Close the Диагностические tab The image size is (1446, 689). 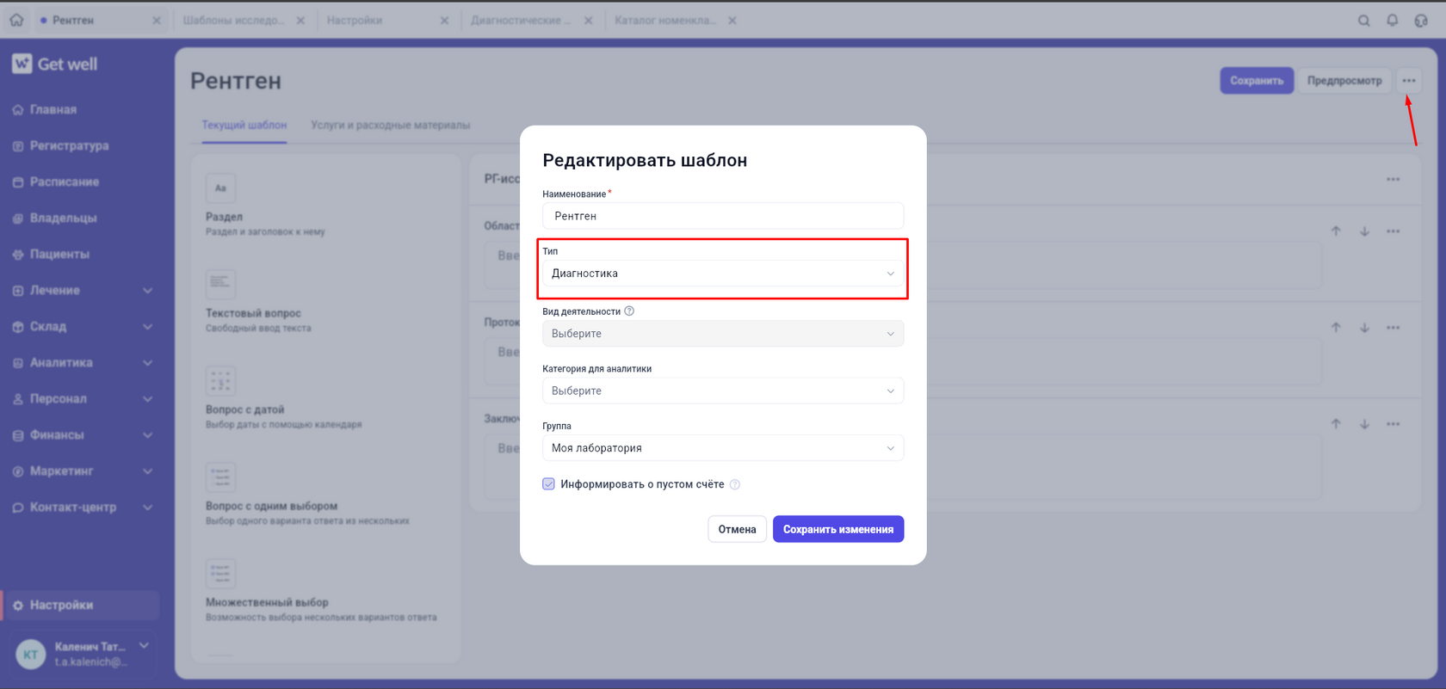pos(588,21)
